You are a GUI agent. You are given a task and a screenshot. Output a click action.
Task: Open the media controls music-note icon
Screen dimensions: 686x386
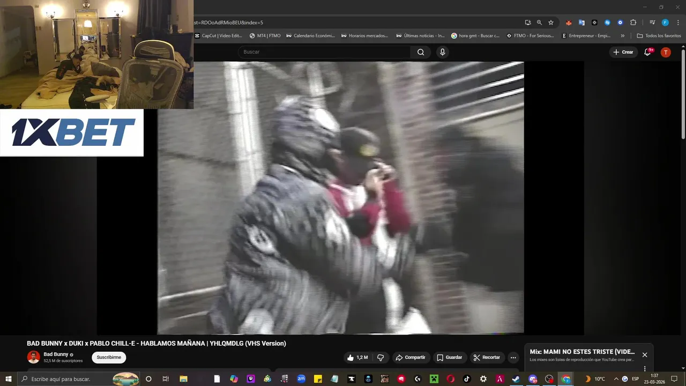coord(652,23)
